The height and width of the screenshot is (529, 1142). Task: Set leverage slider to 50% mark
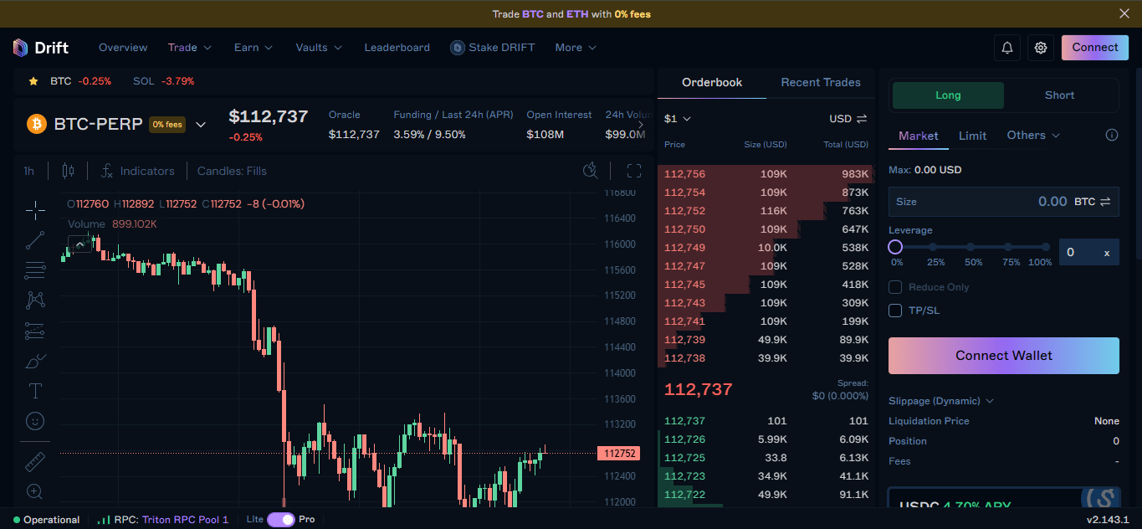coord(970,247)
